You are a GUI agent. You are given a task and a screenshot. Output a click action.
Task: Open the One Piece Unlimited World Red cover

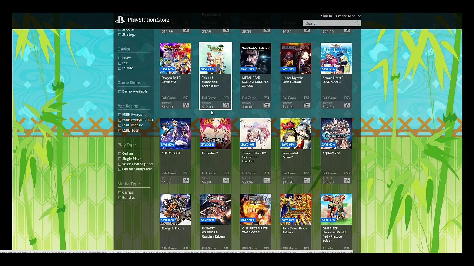pos(336,209)
